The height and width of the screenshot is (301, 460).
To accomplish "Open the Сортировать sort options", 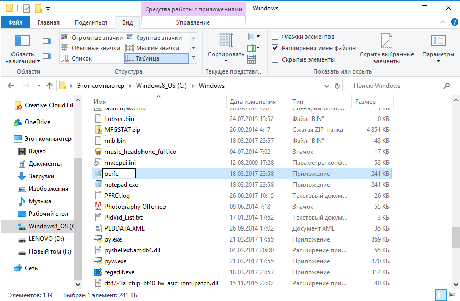I will click(x=226, y=48).
